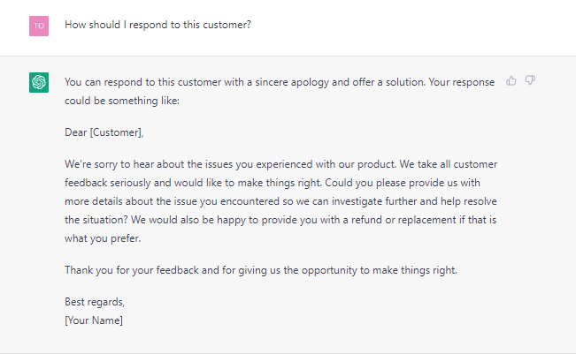Click the "could be something like:" line

pyautogui.click(x=121, y=99)
